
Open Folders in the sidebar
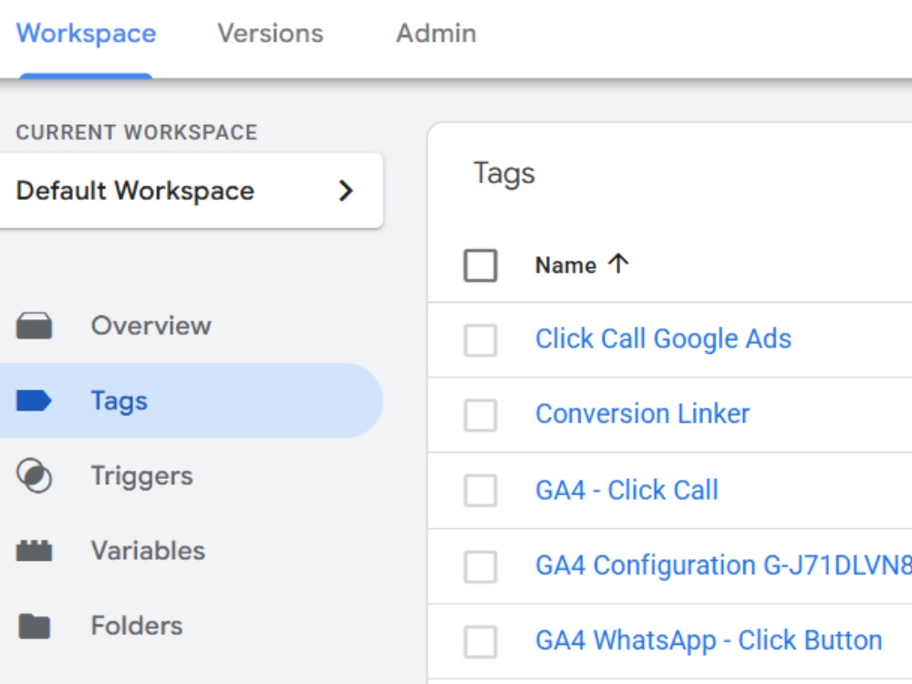(137, 626)
